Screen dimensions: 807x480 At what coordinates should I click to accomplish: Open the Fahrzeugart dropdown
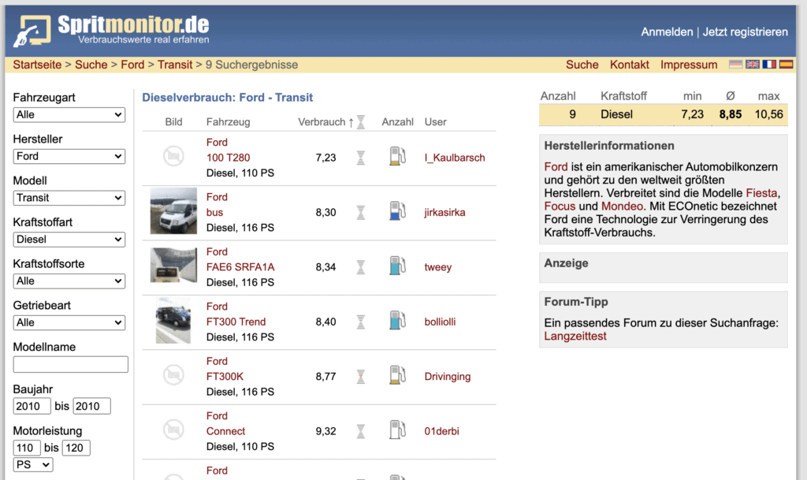(69, 115)
